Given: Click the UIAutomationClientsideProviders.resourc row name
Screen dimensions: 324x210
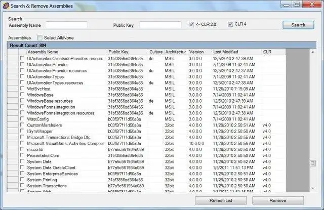Looking at the screenshot, I should click(x=65, y=58).
